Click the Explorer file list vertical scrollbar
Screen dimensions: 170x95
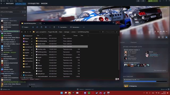(119, 53)
